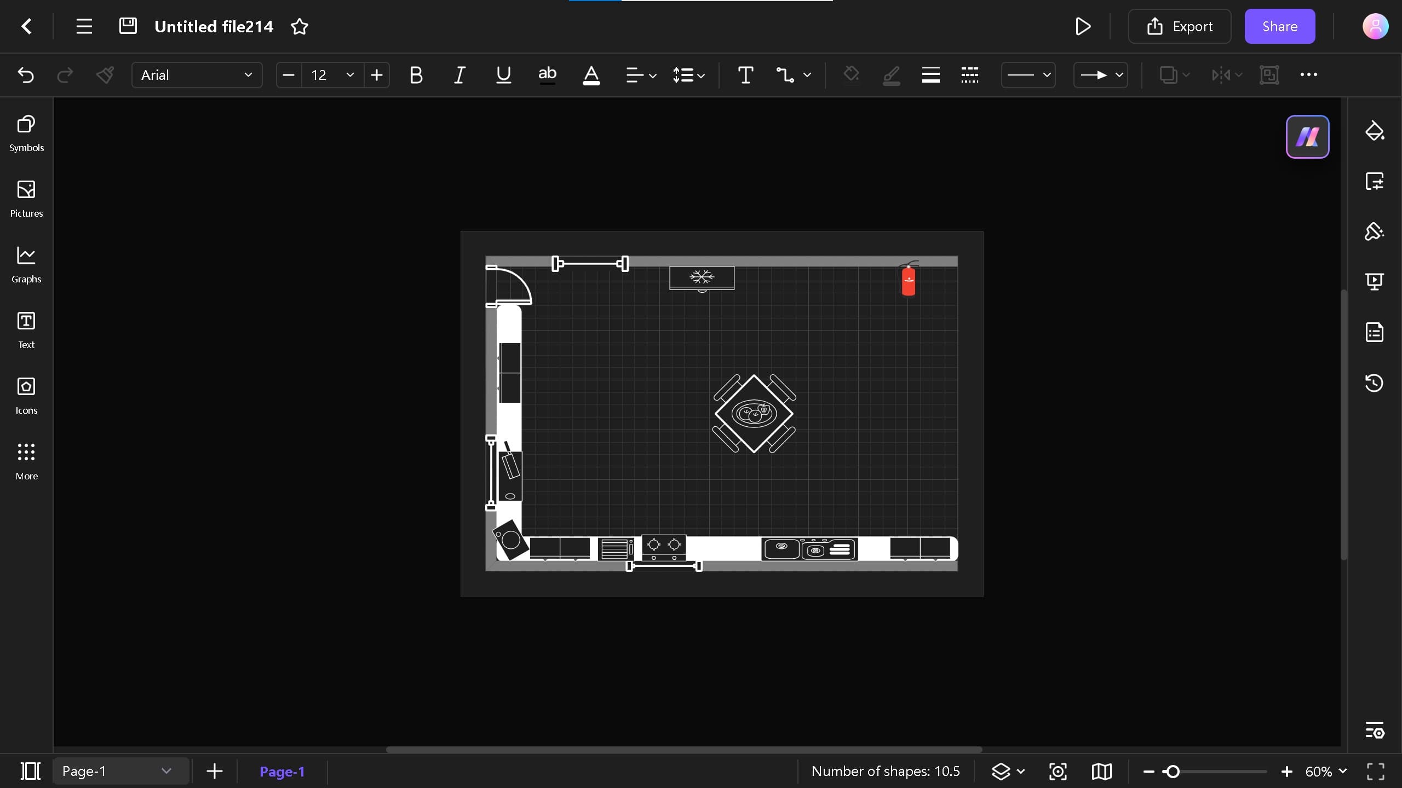Click the undo arrow

[26, 75]
